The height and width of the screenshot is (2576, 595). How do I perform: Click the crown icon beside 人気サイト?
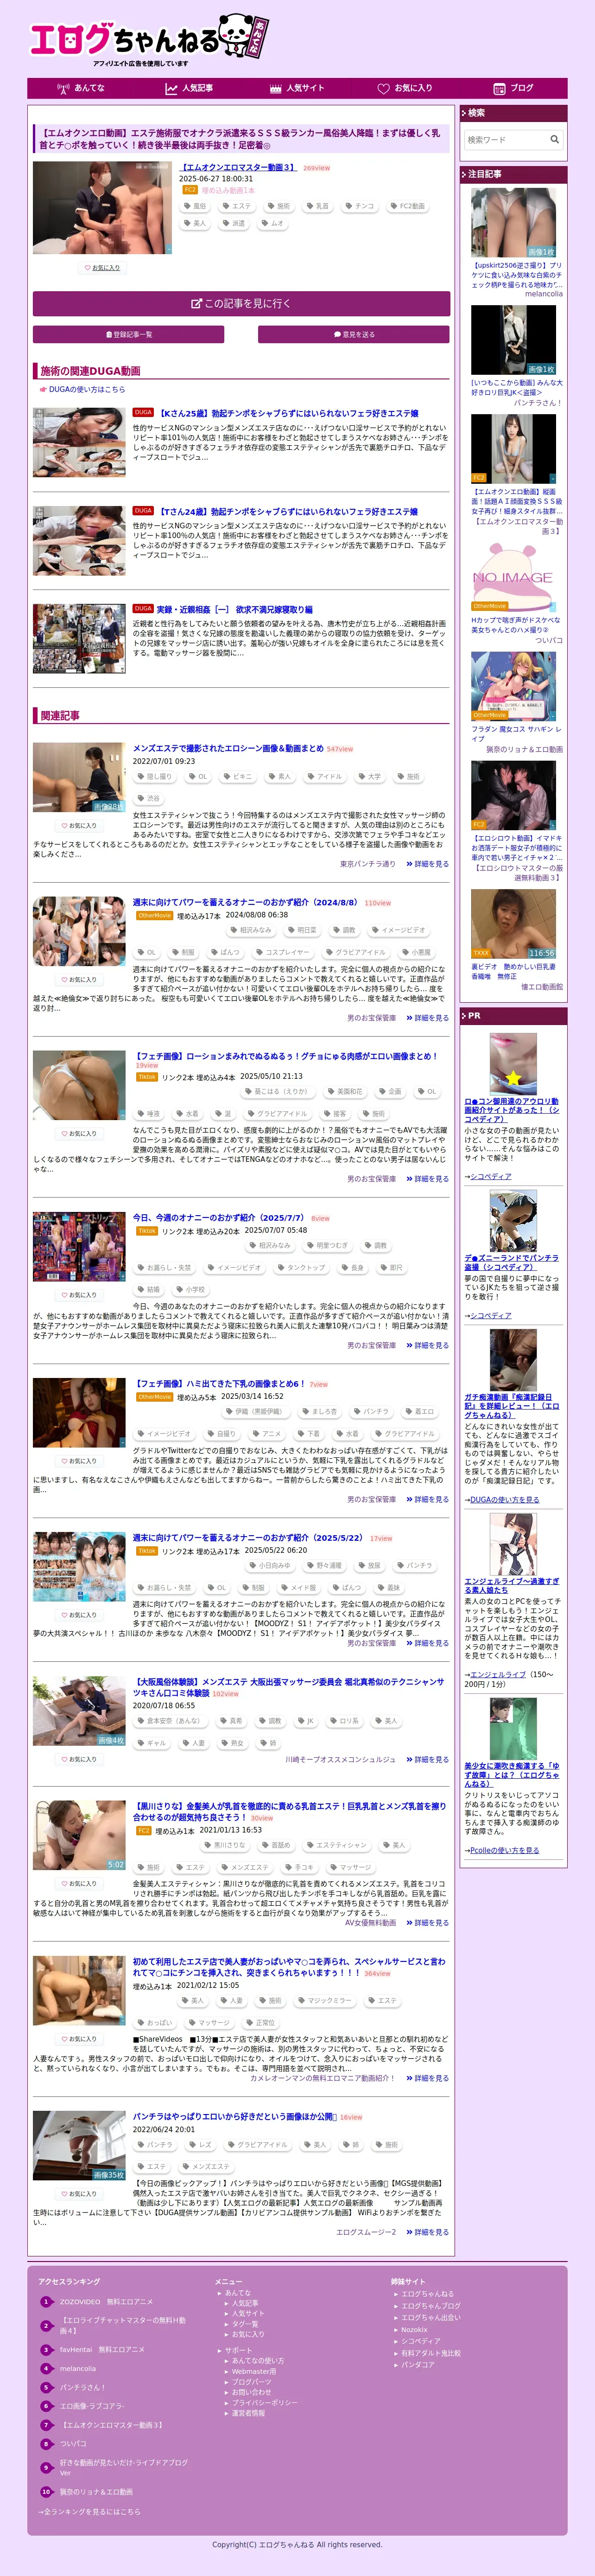[x=276, y=88]
